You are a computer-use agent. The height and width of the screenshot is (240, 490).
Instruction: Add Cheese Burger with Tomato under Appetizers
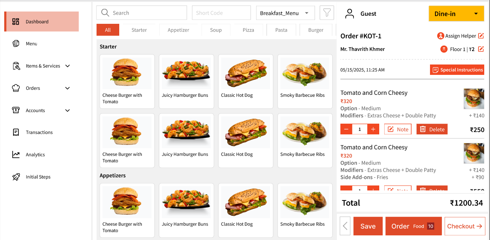pyautogui.click(x=127, y=210)
